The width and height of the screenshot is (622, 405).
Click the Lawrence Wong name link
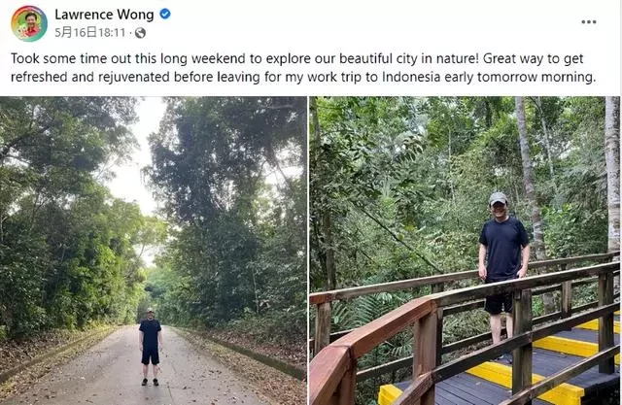point(104,15)
